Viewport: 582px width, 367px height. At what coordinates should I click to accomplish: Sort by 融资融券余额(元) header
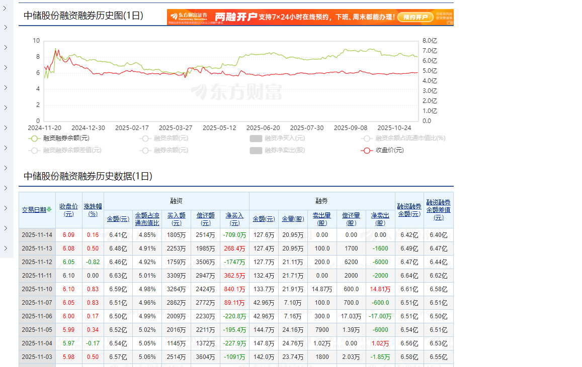coord(409,210)
